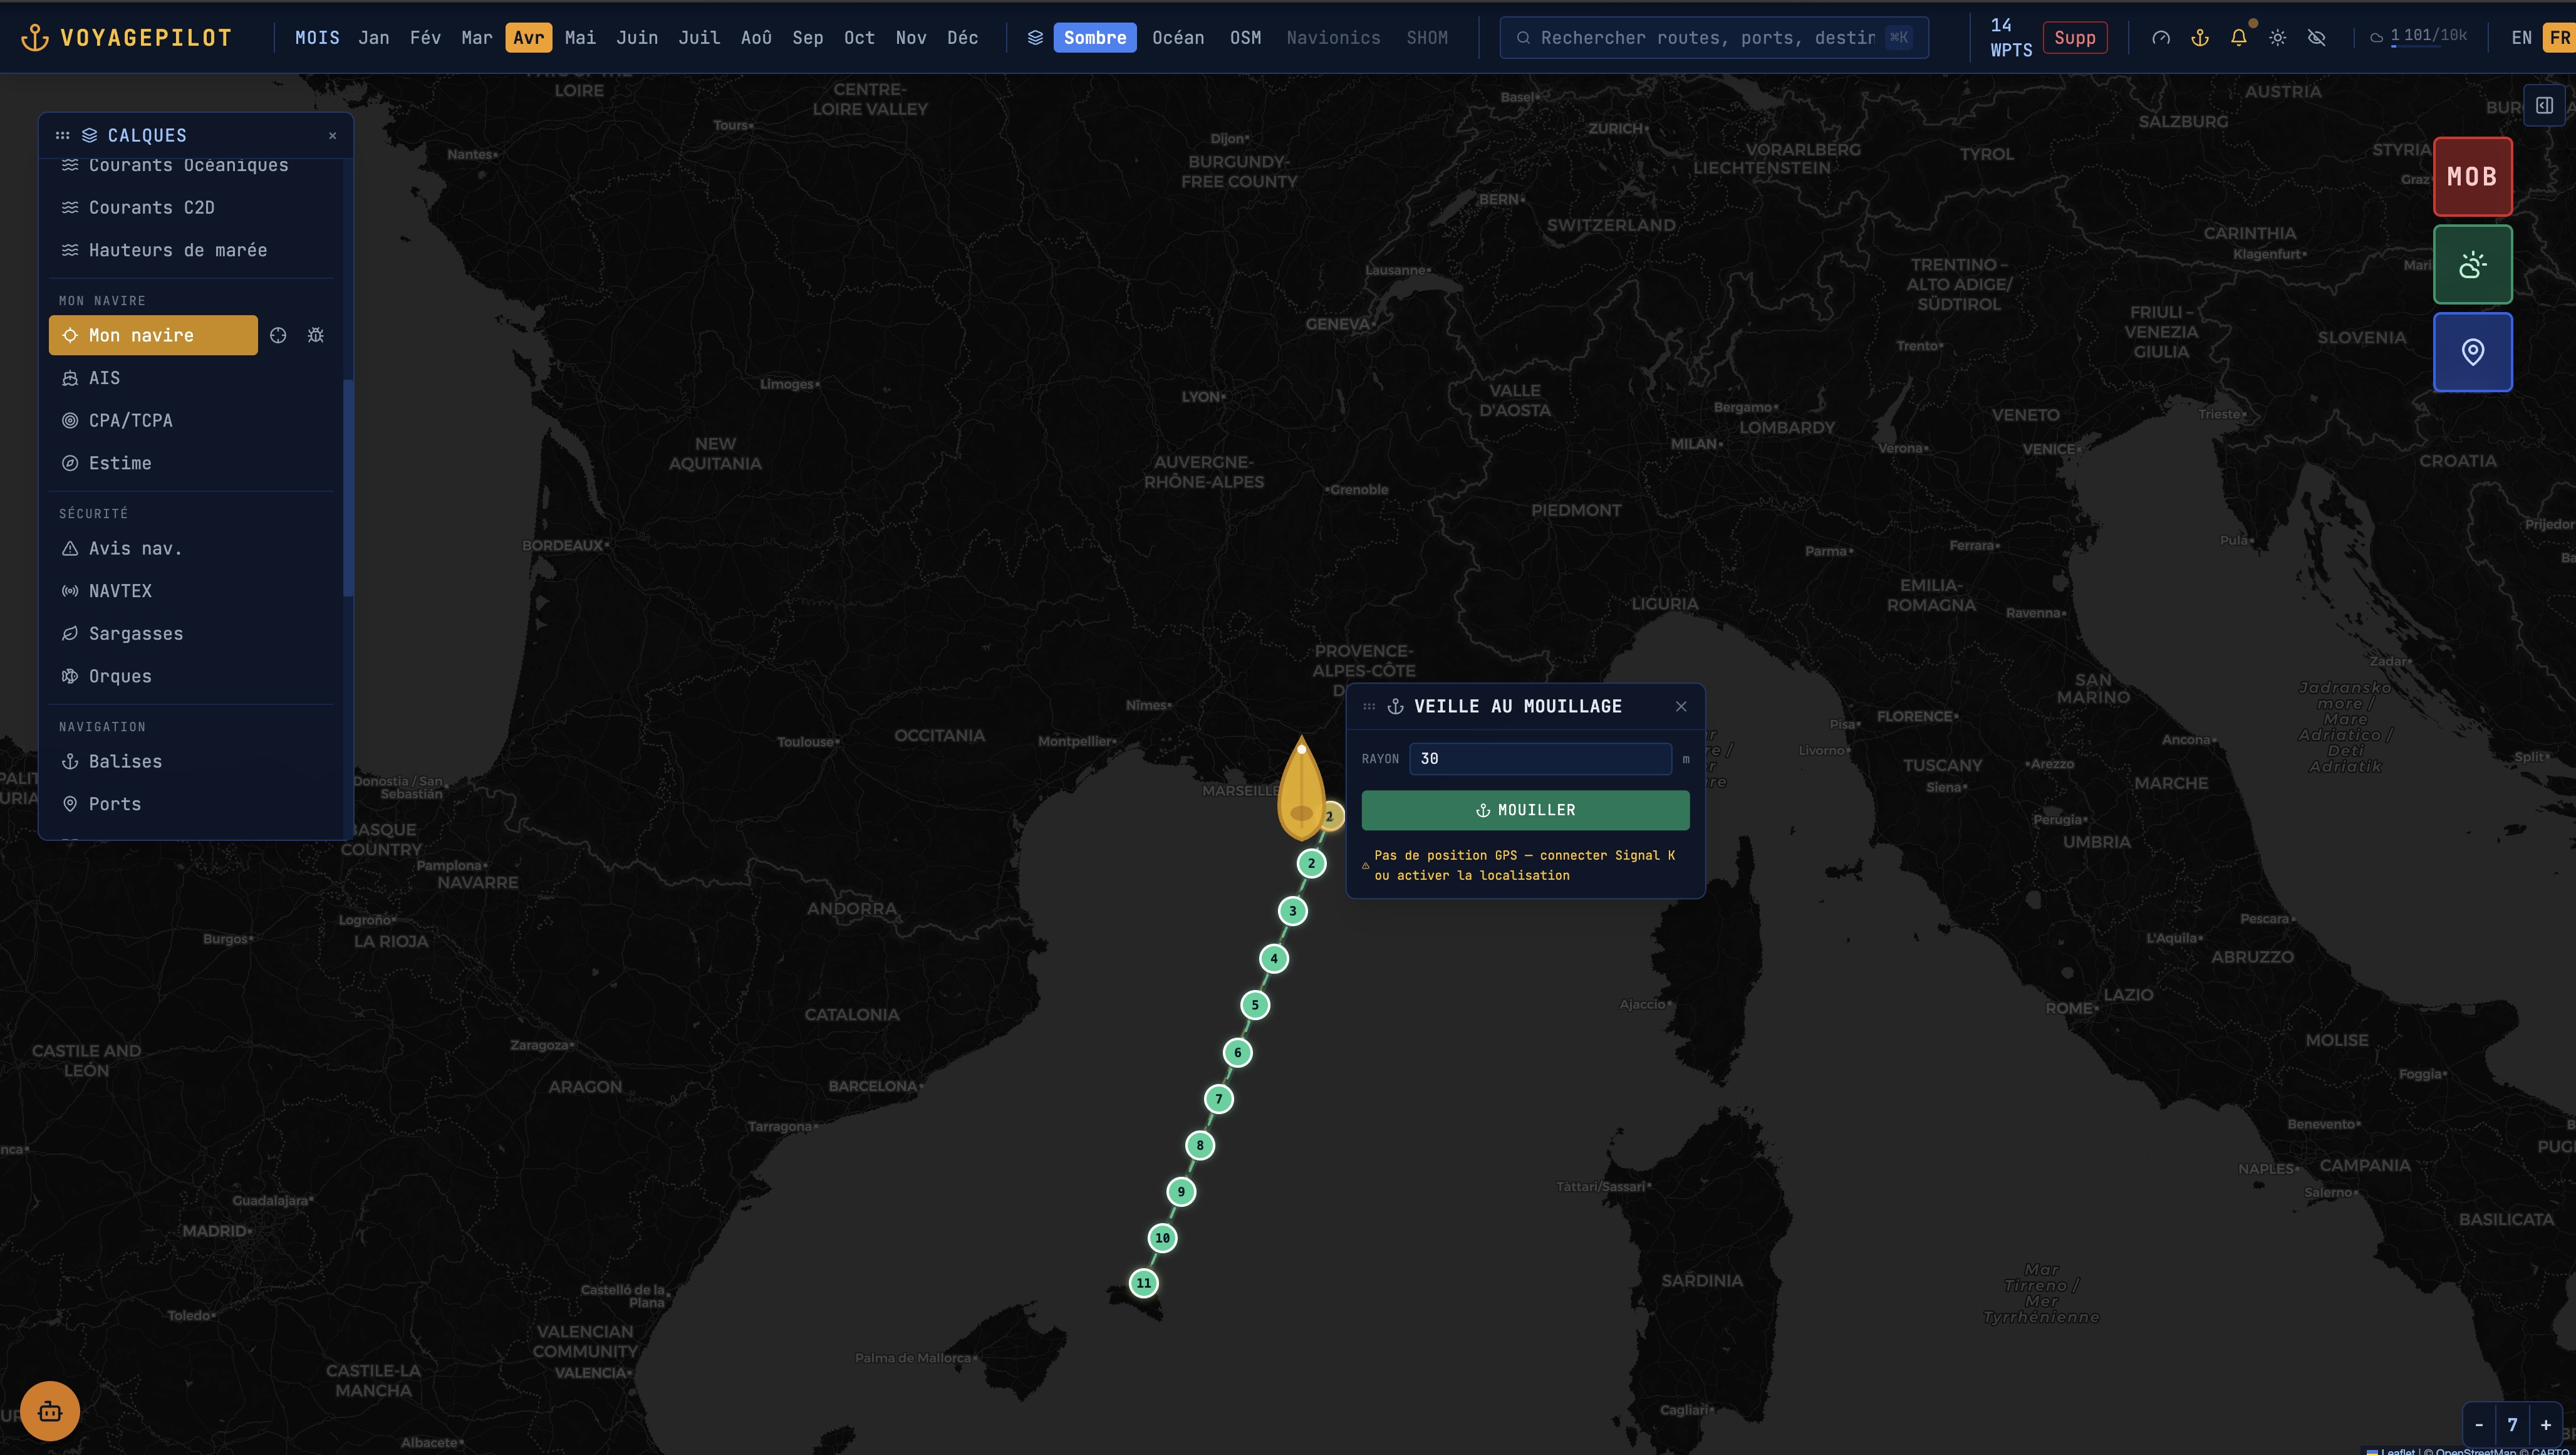Image resolution: width=2576 pixels, height=1455 pixels.
Task: Click the RAYON radius input field
Action: 1540,759
